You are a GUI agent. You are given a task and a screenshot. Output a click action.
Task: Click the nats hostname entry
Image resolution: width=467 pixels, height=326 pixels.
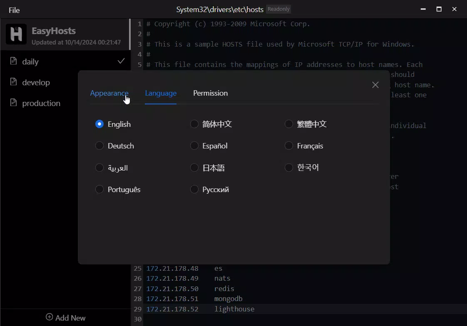tap(222, 279)
